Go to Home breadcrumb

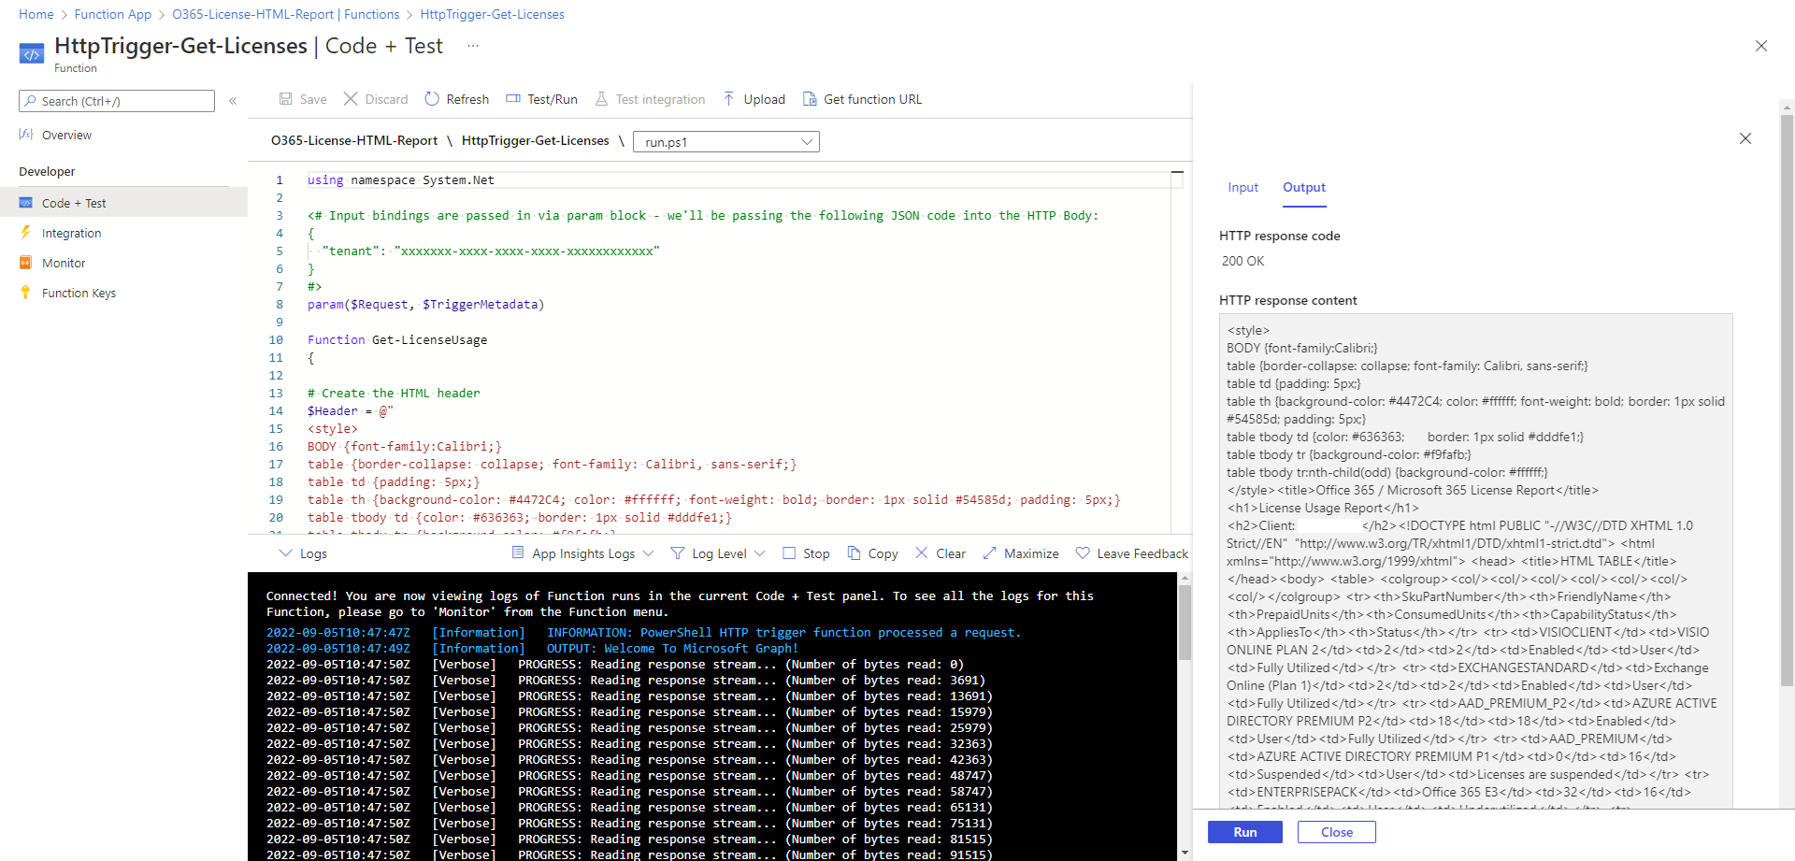coord(36,14)
